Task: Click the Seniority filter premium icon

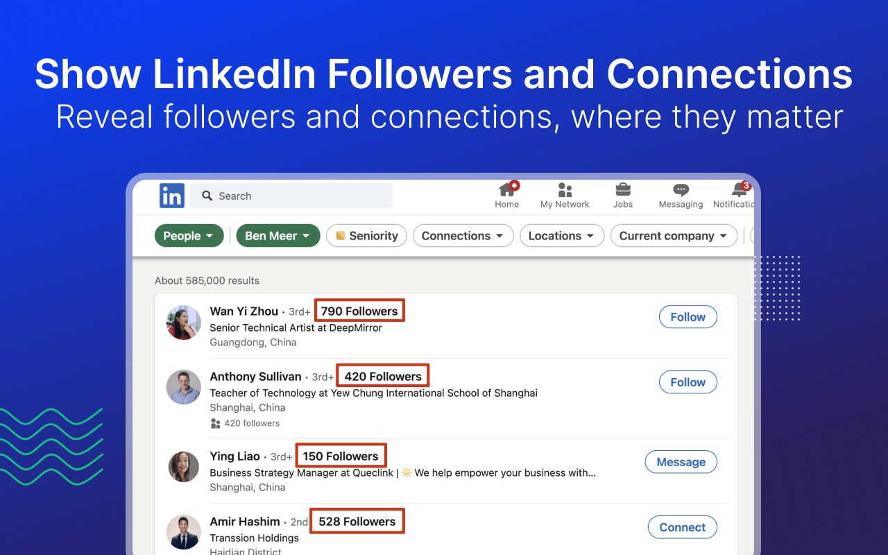Action: (x=341, y=236)
